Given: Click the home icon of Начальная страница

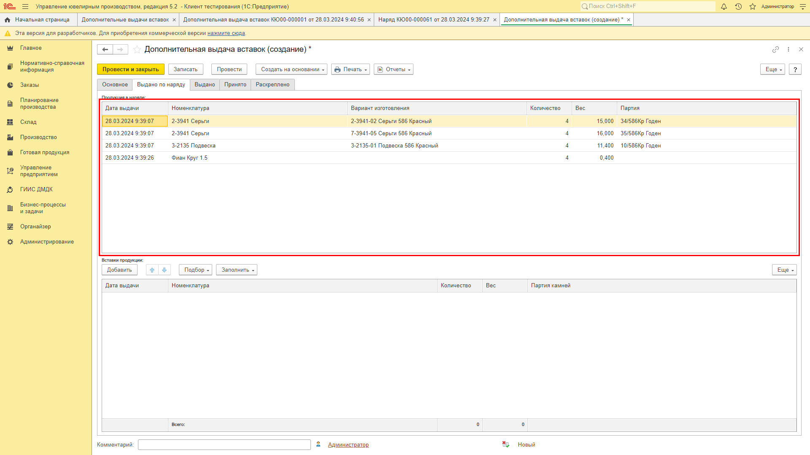Looking at the screenshot, I should click(x=7, y=20).
